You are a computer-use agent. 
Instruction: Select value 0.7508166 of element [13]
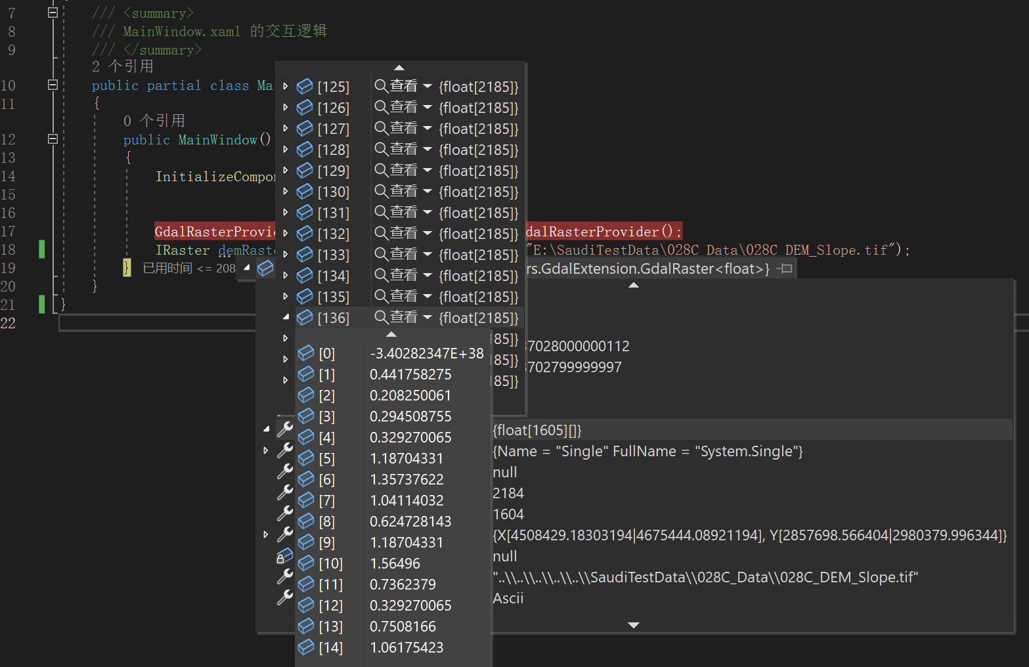click(x=403, y=626)
